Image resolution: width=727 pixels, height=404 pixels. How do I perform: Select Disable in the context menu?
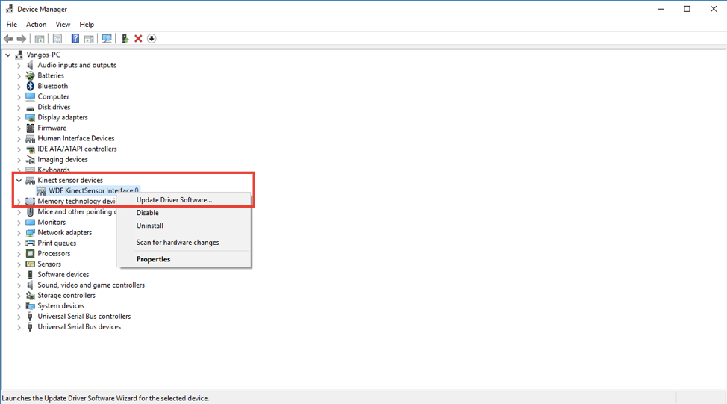click(148, 213)
